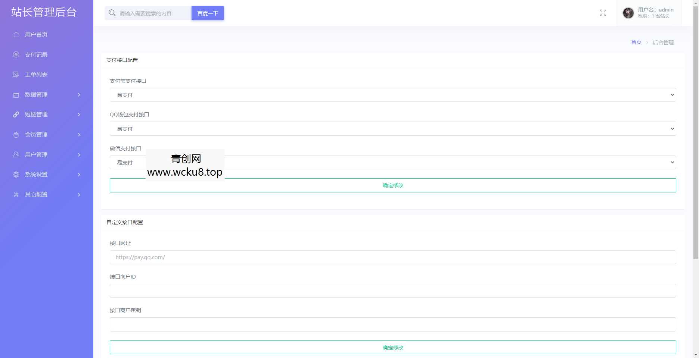Focus the 接口网址 input field
Image resolution: width=699 pixels, height=358 pixels.
tap(392, 257)
